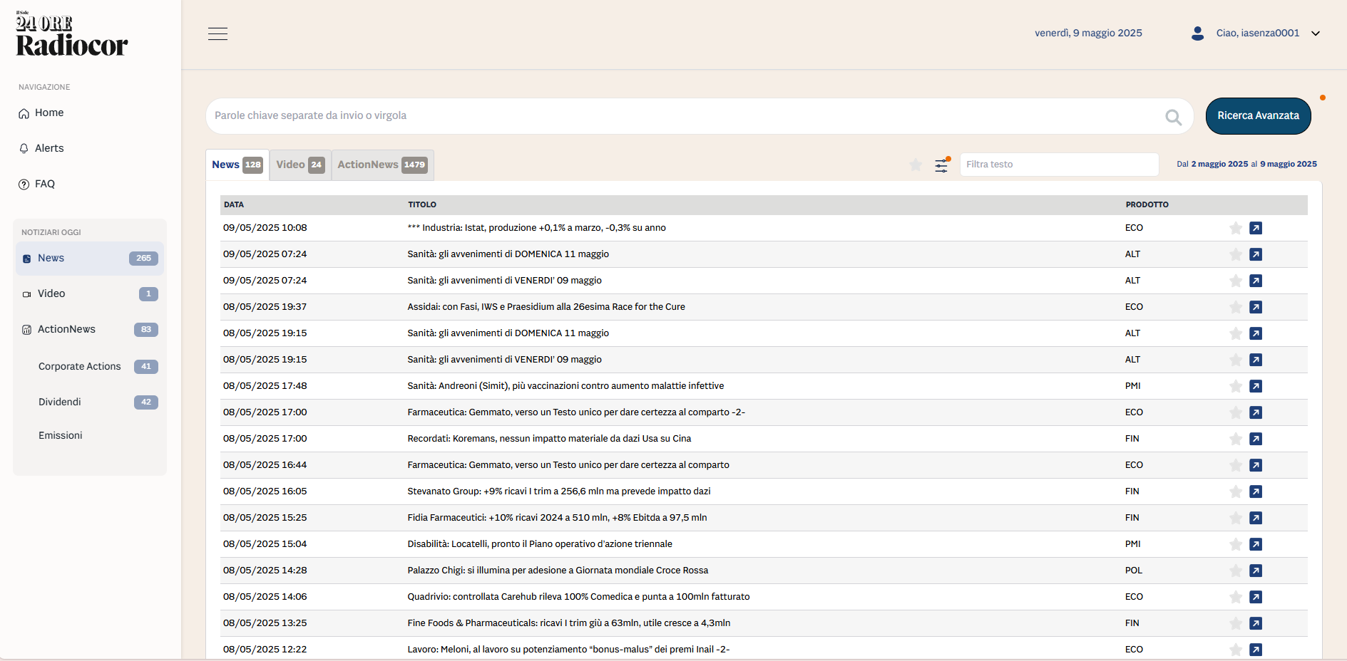Open the filter settings sliders icon
Image resolution: width=1347 pixels, height=661 pixels.
pyautogui.click(x=942, y=165)
